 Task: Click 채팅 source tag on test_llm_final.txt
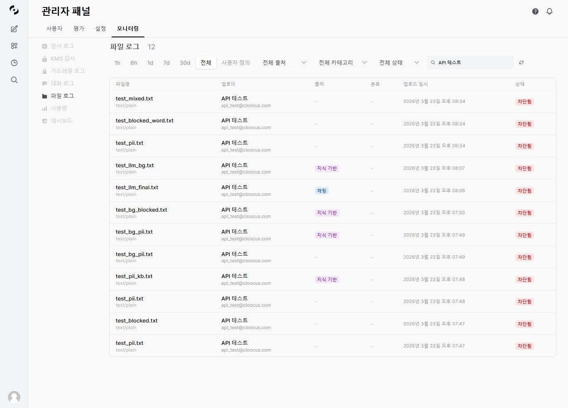322,191
